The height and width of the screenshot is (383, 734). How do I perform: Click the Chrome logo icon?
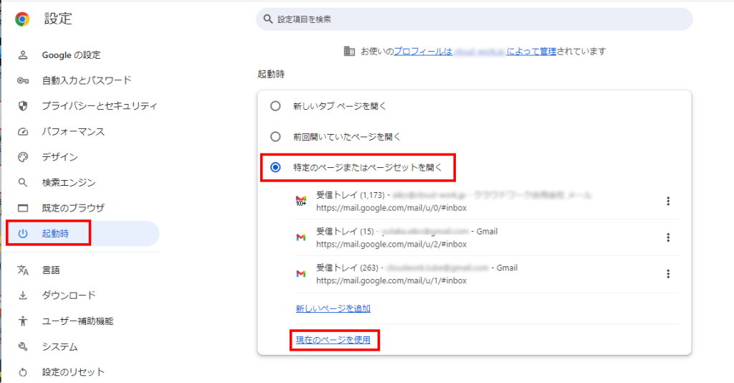[22, 19]
